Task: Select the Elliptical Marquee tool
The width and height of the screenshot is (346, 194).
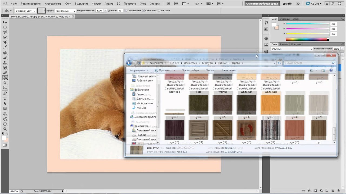Action: [5, 27]
